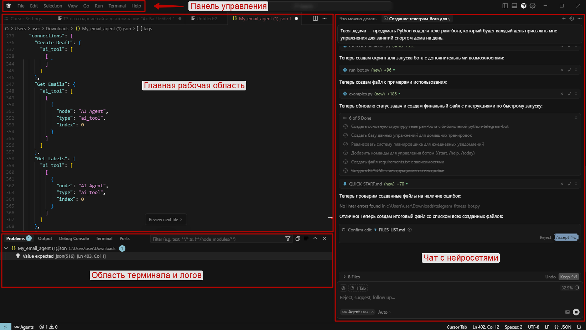Image resolution: width=586 pixels, height=330 pixels.
Task: Open the editor's more actions menu
Action: [325, 19]
